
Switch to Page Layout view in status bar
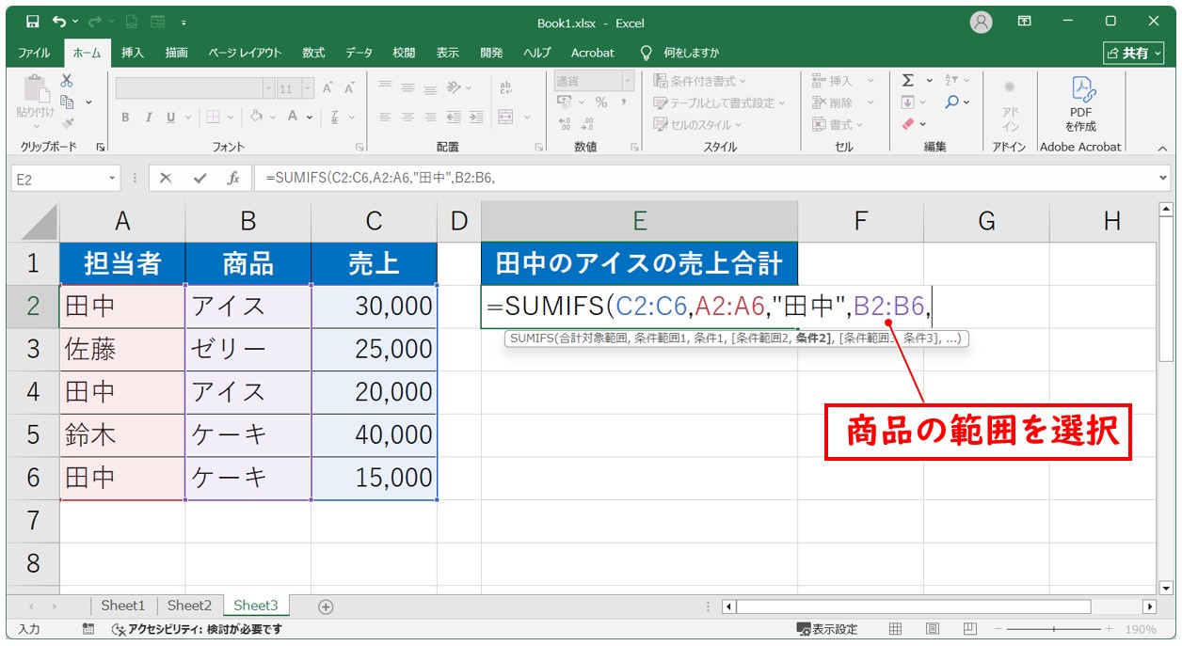pyautogui.click(x=932, y=629)
